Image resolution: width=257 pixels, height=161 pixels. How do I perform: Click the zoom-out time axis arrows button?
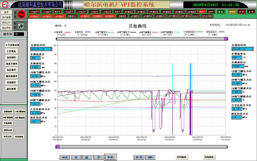click(x=150, y=157)
